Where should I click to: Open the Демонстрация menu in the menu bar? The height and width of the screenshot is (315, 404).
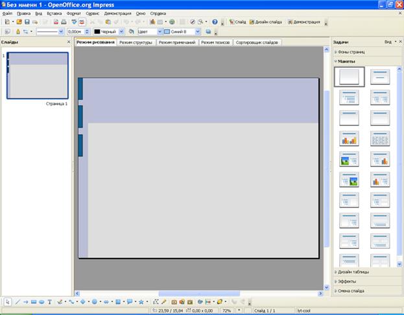pyautogui.click(x=117, y=14)
